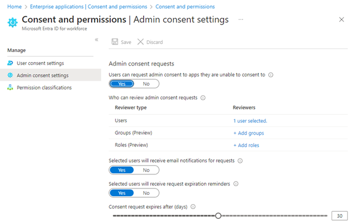
Task: Show info for expiration reminders setting
Action: (236, 184)
